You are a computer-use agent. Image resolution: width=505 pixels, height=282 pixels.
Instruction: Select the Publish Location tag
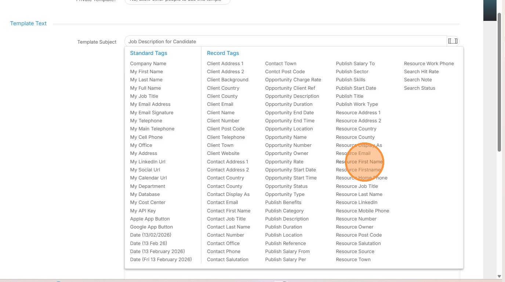(x=284, y=235)
